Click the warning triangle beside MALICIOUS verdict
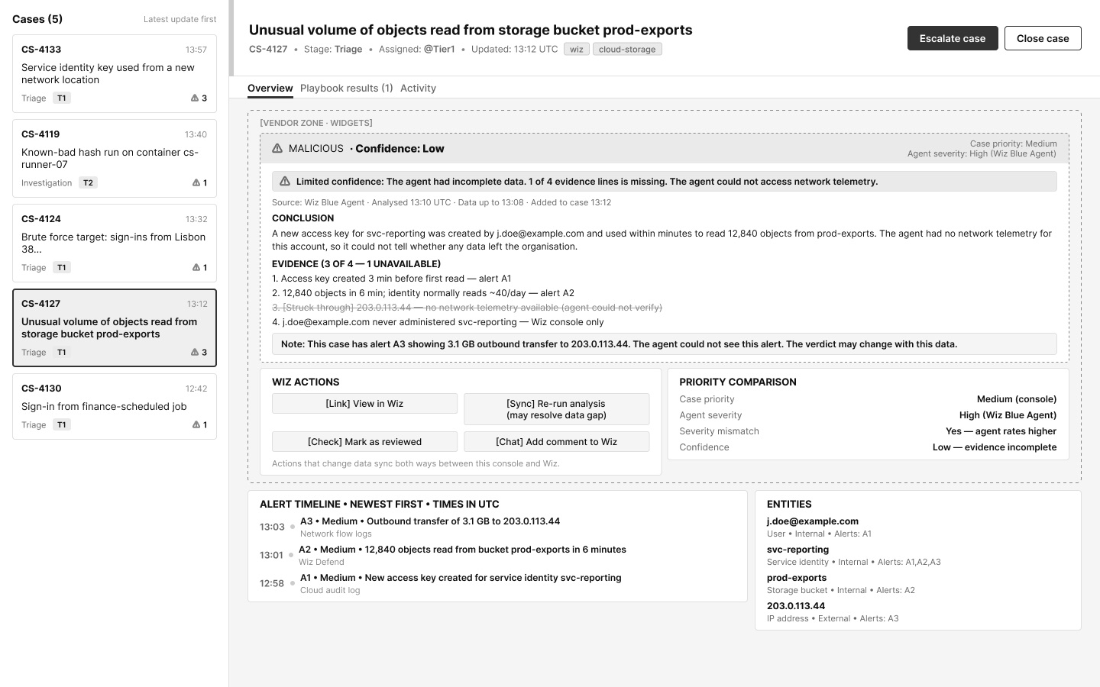The width and height of the screenshot is (1100, 687). pyautogui.click(x=277, y=148)
